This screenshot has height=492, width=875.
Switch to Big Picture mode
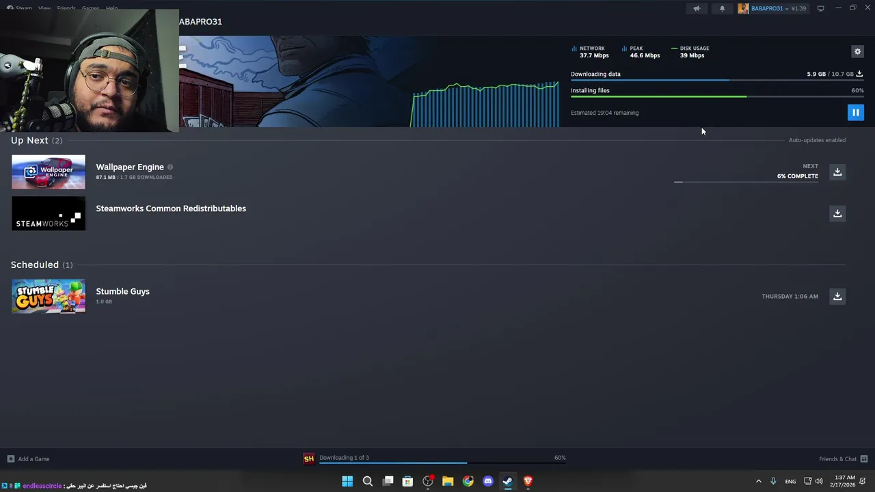click(x=820, y=8)
